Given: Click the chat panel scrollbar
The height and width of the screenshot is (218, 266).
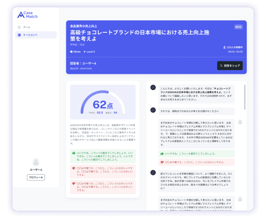Looking at the screenshot, I should coord(245,97).
